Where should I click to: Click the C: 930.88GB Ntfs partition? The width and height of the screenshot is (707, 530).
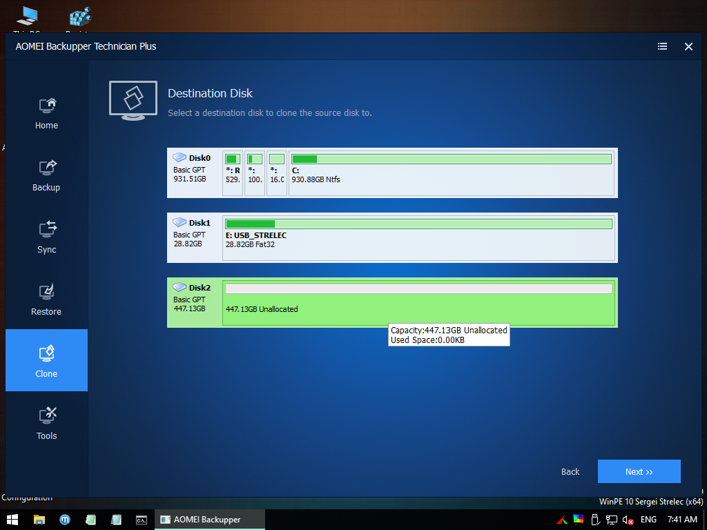[452, 173]
